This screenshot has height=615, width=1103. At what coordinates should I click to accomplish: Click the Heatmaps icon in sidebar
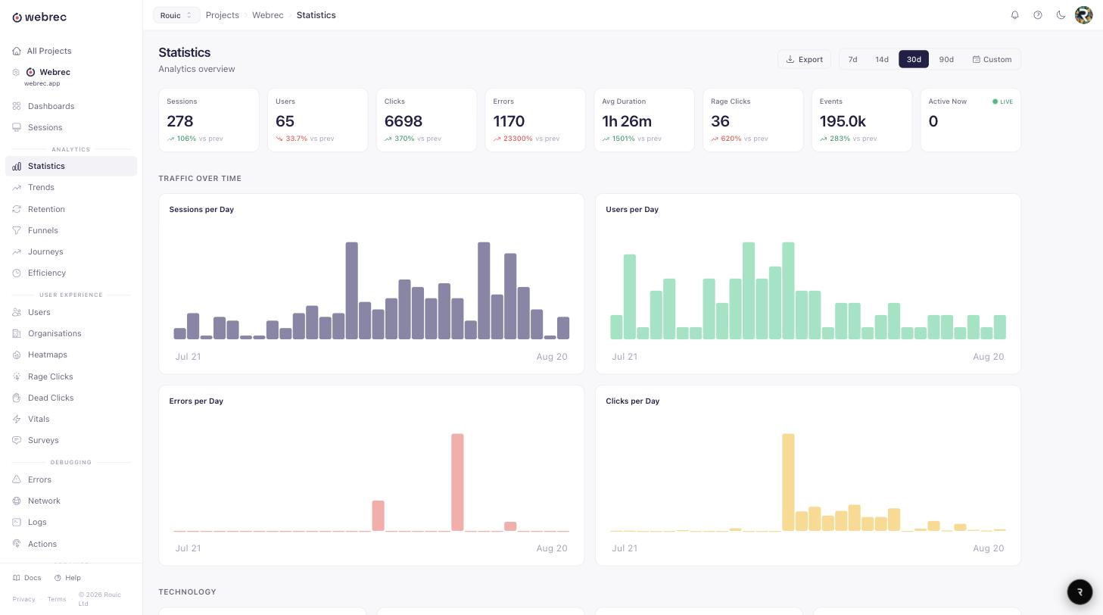(17, 354)
